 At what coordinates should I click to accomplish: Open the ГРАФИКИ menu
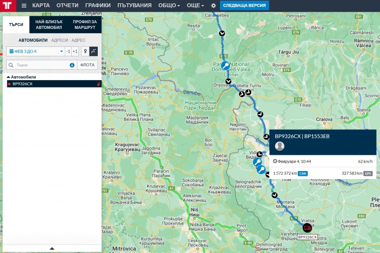pos(98,5)
